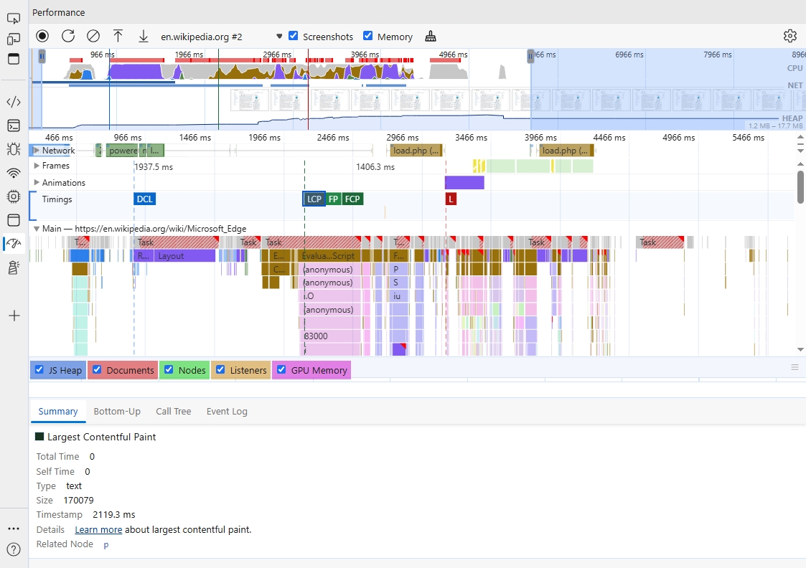Start recording a performance profile
The image size is (806, 568).
point(42,36)
